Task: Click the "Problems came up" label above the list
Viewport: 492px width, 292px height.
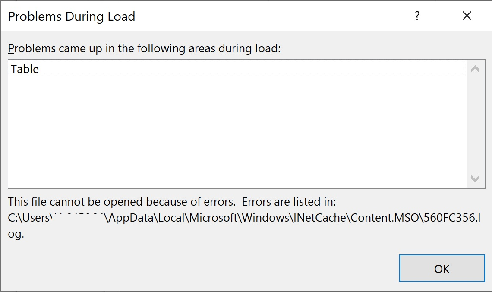Action: [144, 48]
